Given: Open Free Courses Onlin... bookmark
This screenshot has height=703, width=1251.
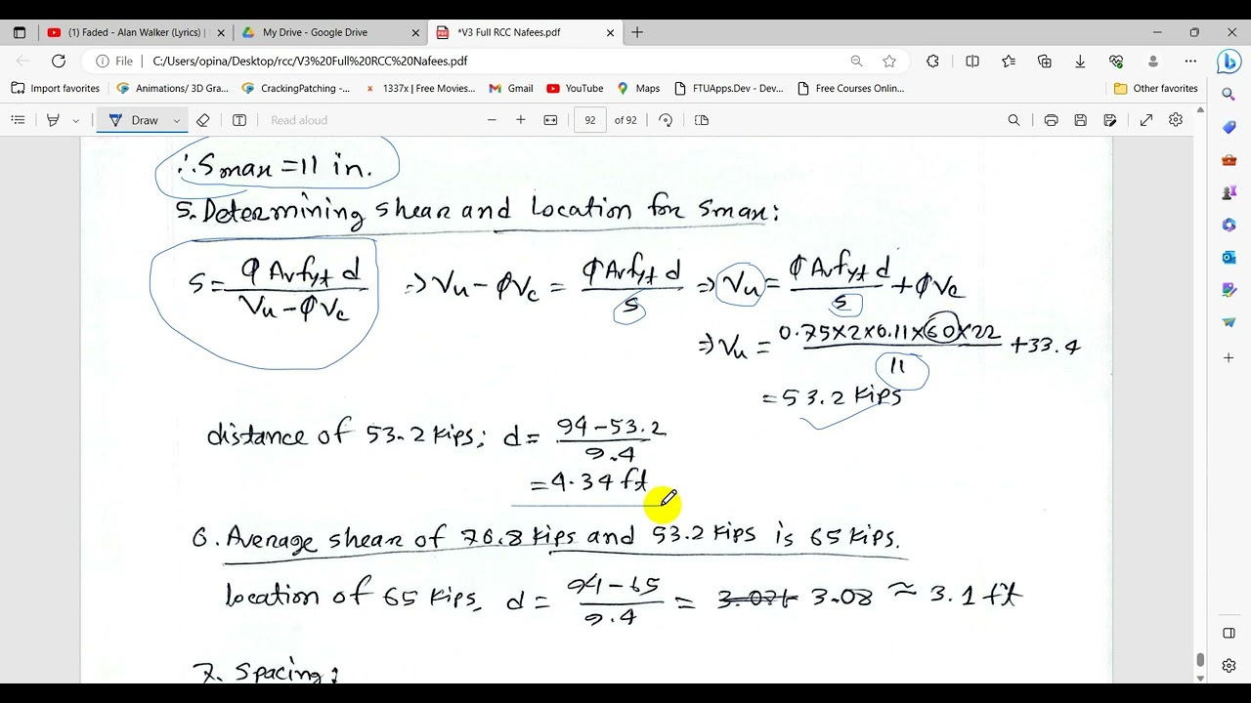Looking at the screenshot, I should click(x=850, y=88).
